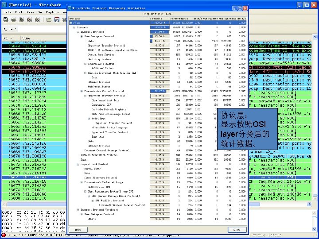
Task: Maximize the Protocol Hierarchy Statistics dialog
Action: coord(240,8)
